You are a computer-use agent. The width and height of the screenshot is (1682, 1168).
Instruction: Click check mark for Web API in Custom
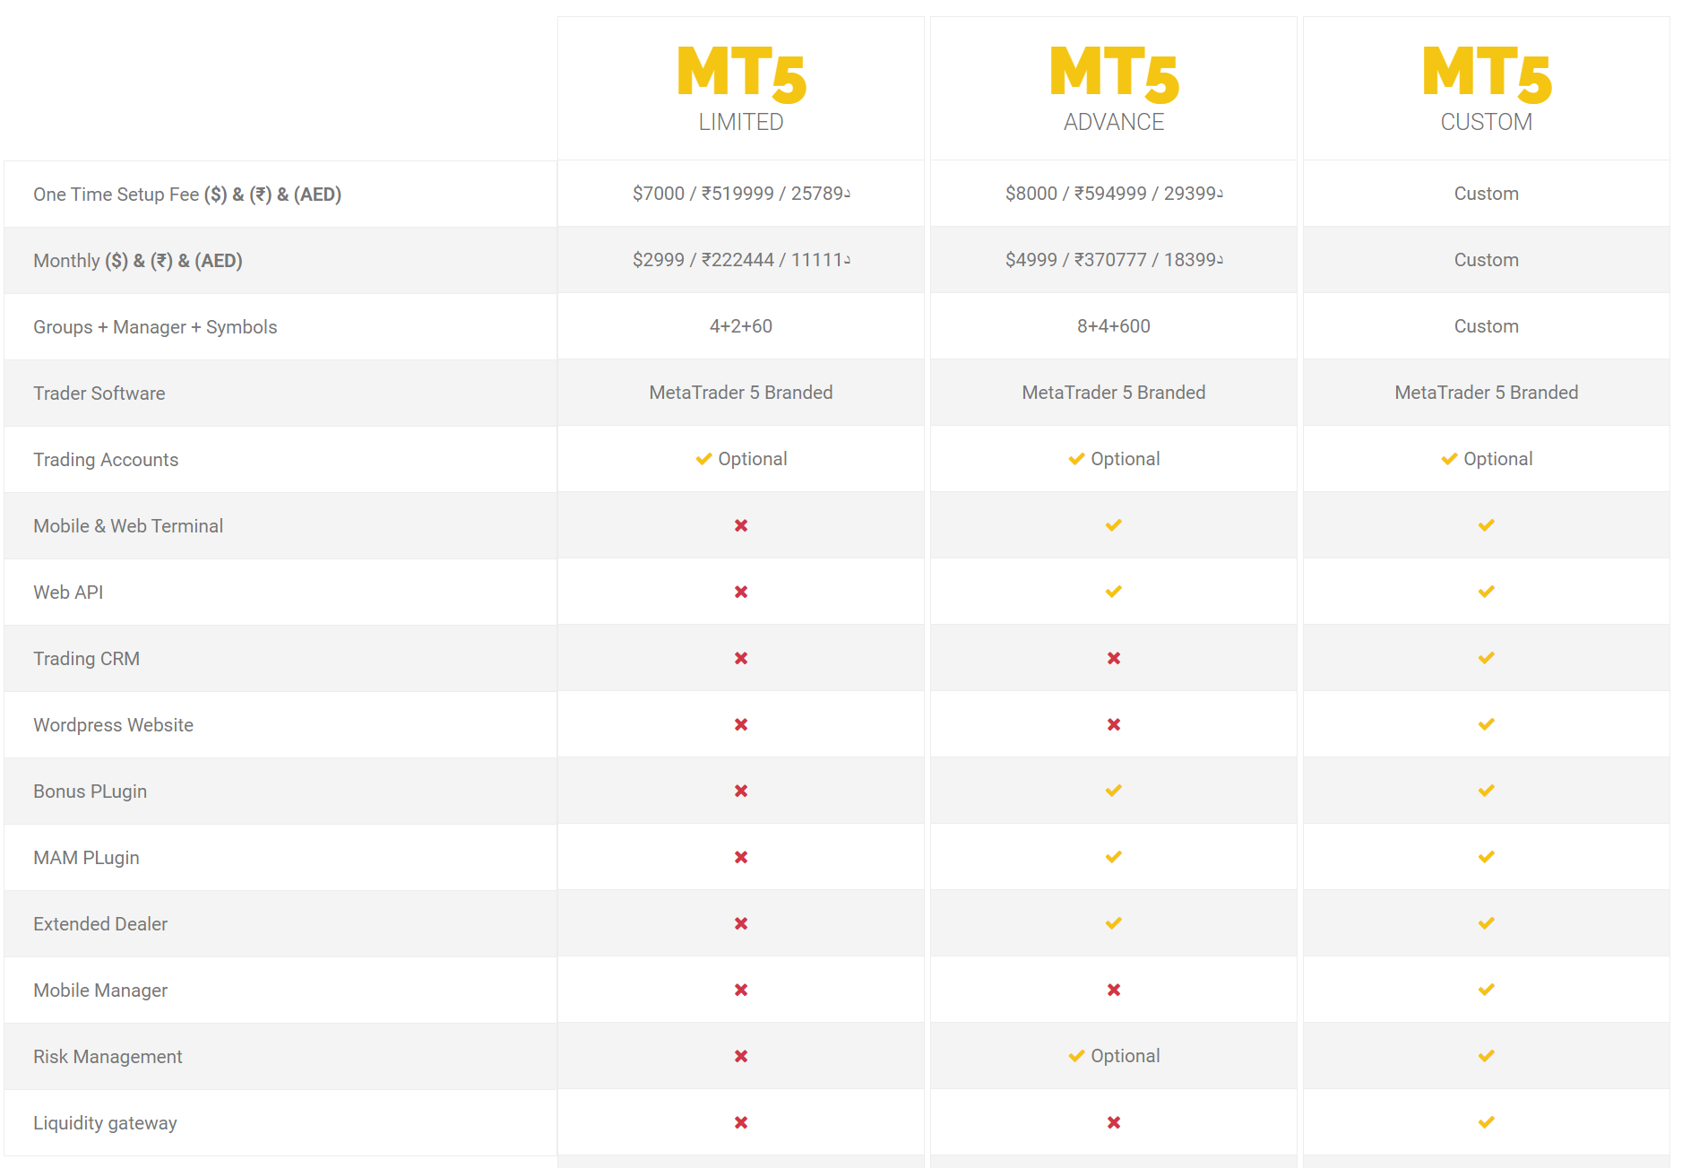[x=1487, y=592]
